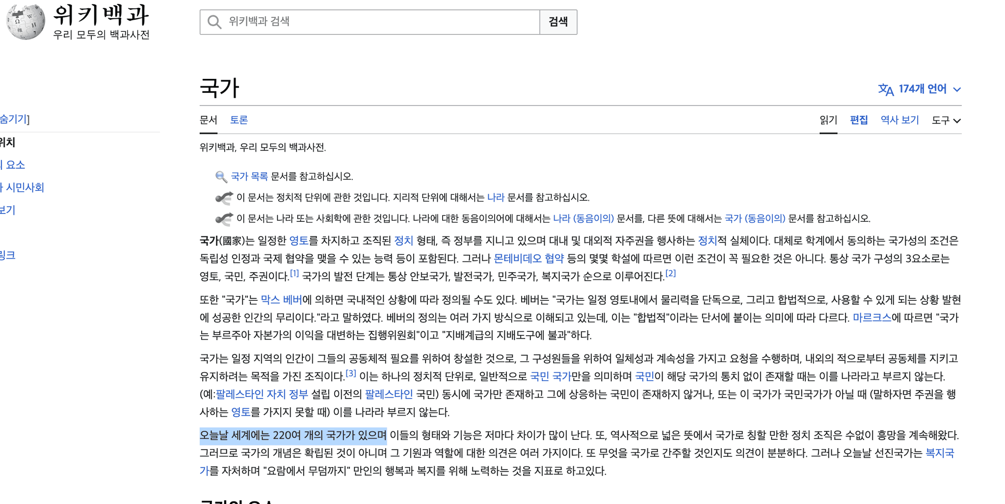Open the 文A language selector icon

click(886, 89)
